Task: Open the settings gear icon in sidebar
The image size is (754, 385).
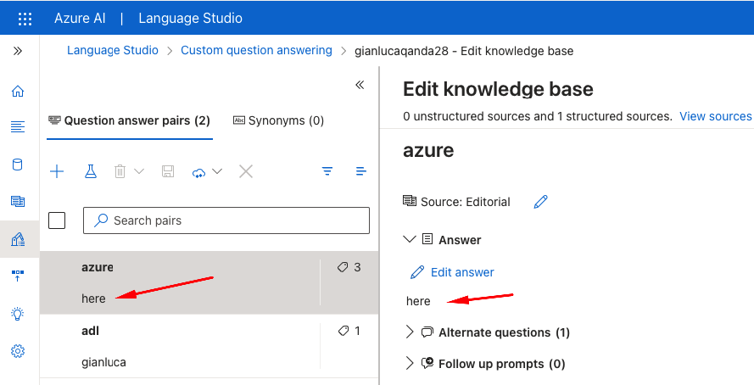Action: pyautogui.click(x=18, y=351)
